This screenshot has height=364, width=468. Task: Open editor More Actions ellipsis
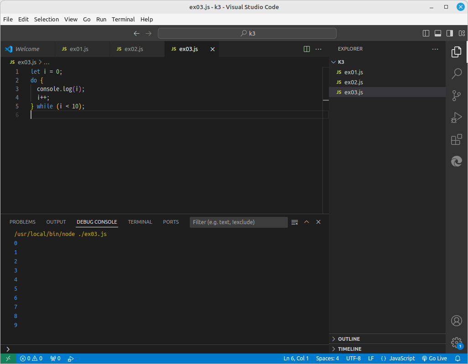click(x=318, y=49)
